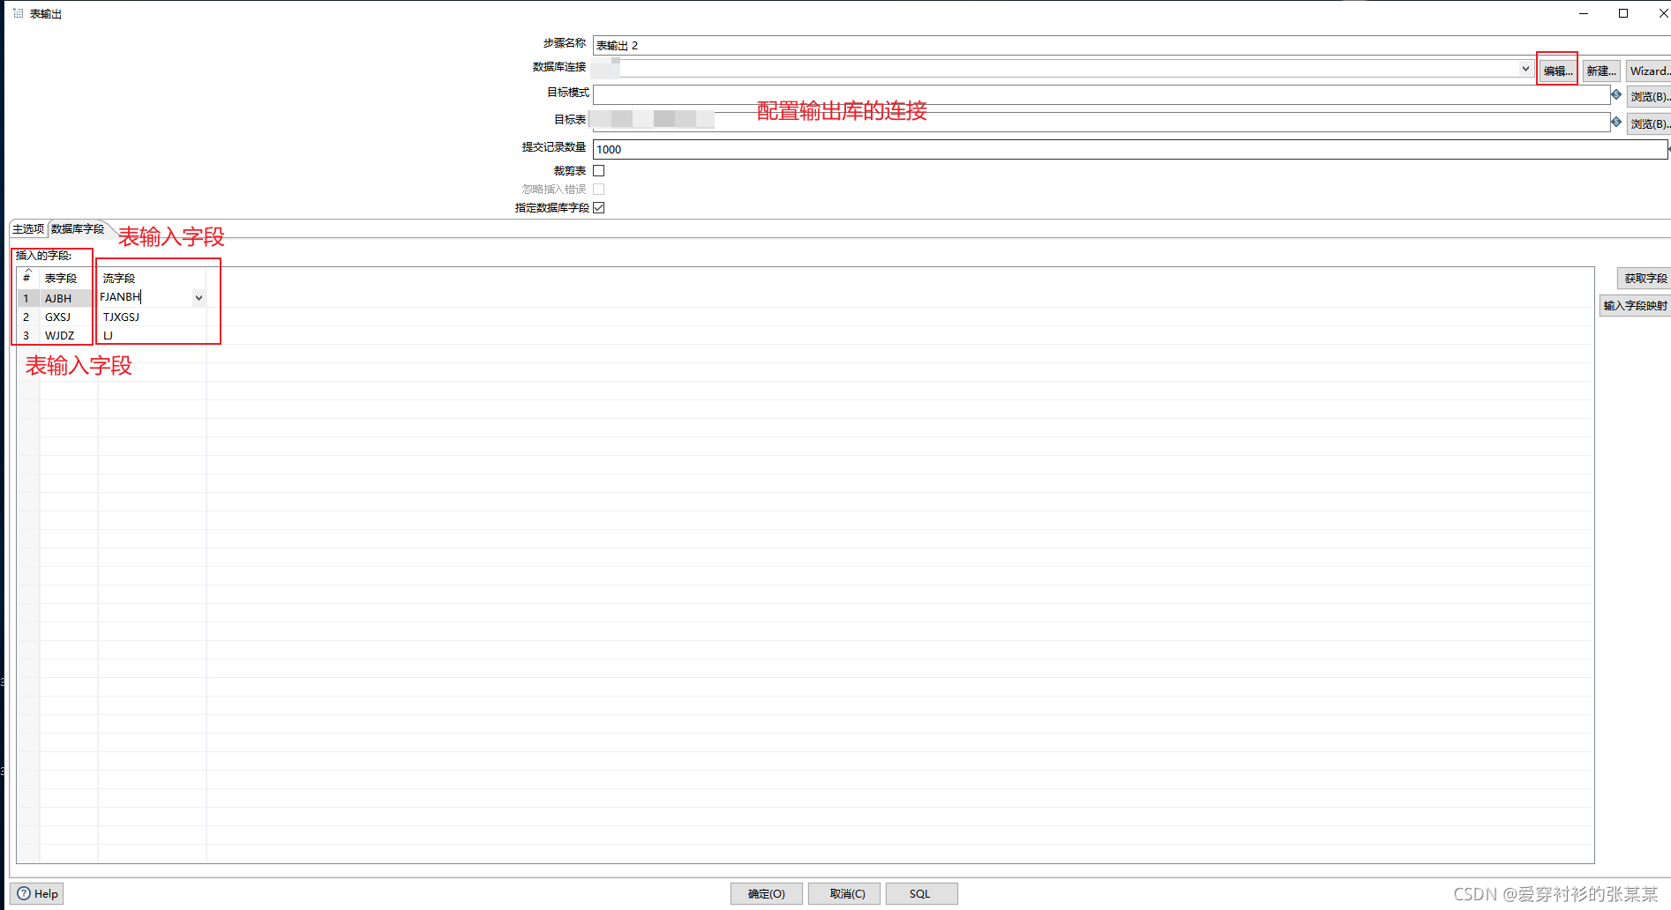This screenshot has height=910, width=1671.
Task: Toggle the 忽略插入错误 checkbox
Action: point(599,189)
